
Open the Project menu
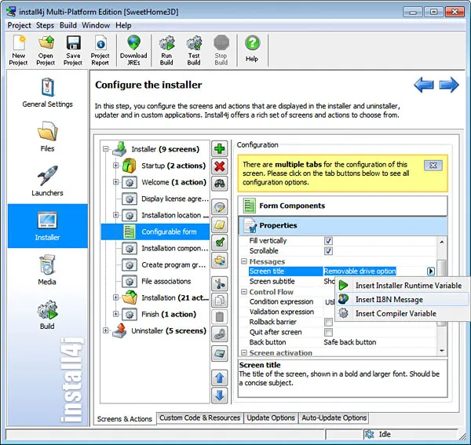[19, 25]
